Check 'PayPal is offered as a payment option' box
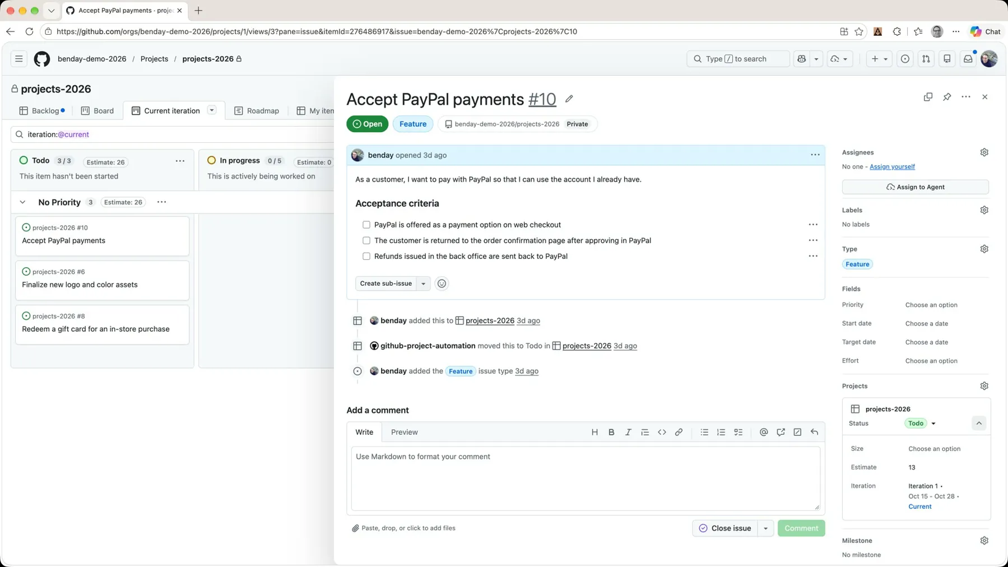Image resolution: width=1008 pixels, height=567 pixels. click(366, 225)
